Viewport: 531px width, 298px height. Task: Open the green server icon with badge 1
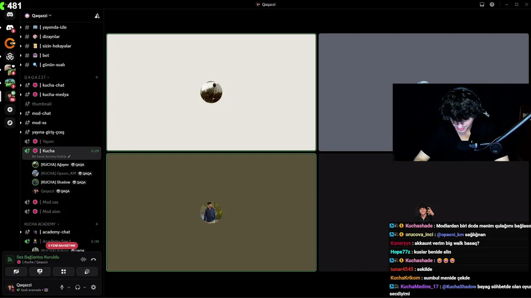(10, 83)
